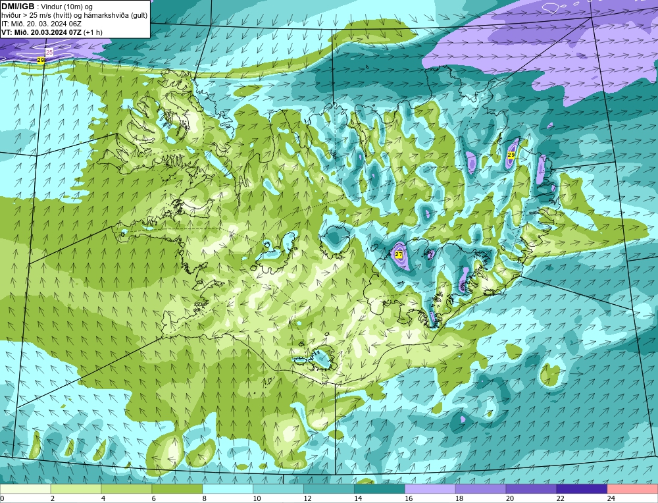This screenshot has height=503, width=658.
Task: Click the 'Vindur (10m) og' heading text
Action: click(66, 7)
